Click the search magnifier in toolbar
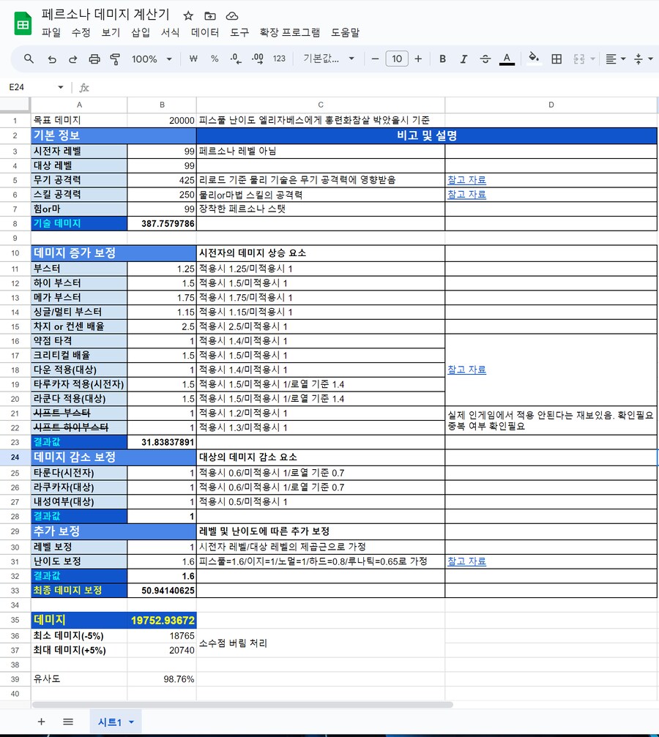659x737 pixels. click(x=29, y=59)
